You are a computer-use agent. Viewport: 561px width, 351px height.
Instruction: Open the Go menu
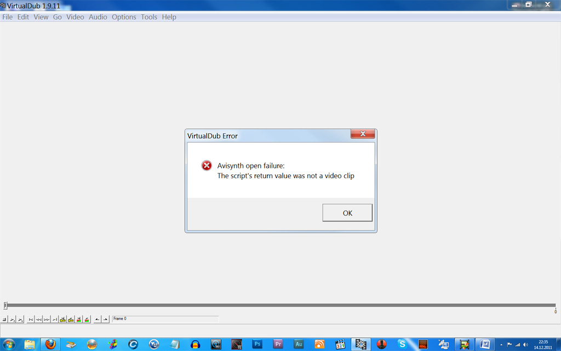pos(57,17)
